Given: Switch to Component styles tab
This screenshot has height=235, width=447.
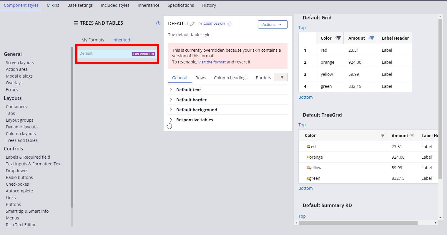Looking at the screenshot, I should pyautogui.click(x=21, y=5).
